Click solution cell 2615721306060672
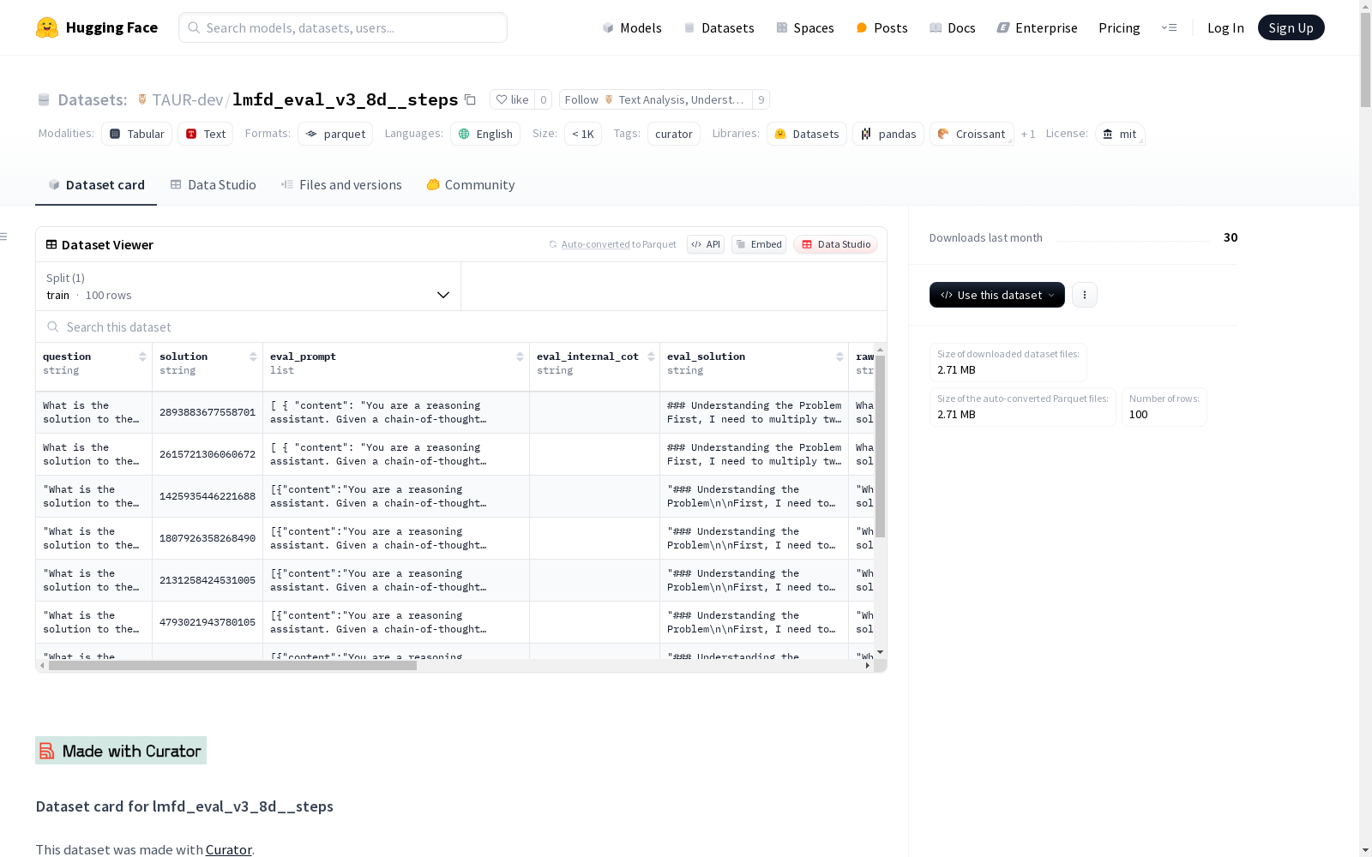Viewport: 1372px width, 857px height. click(x=208, y=454)
